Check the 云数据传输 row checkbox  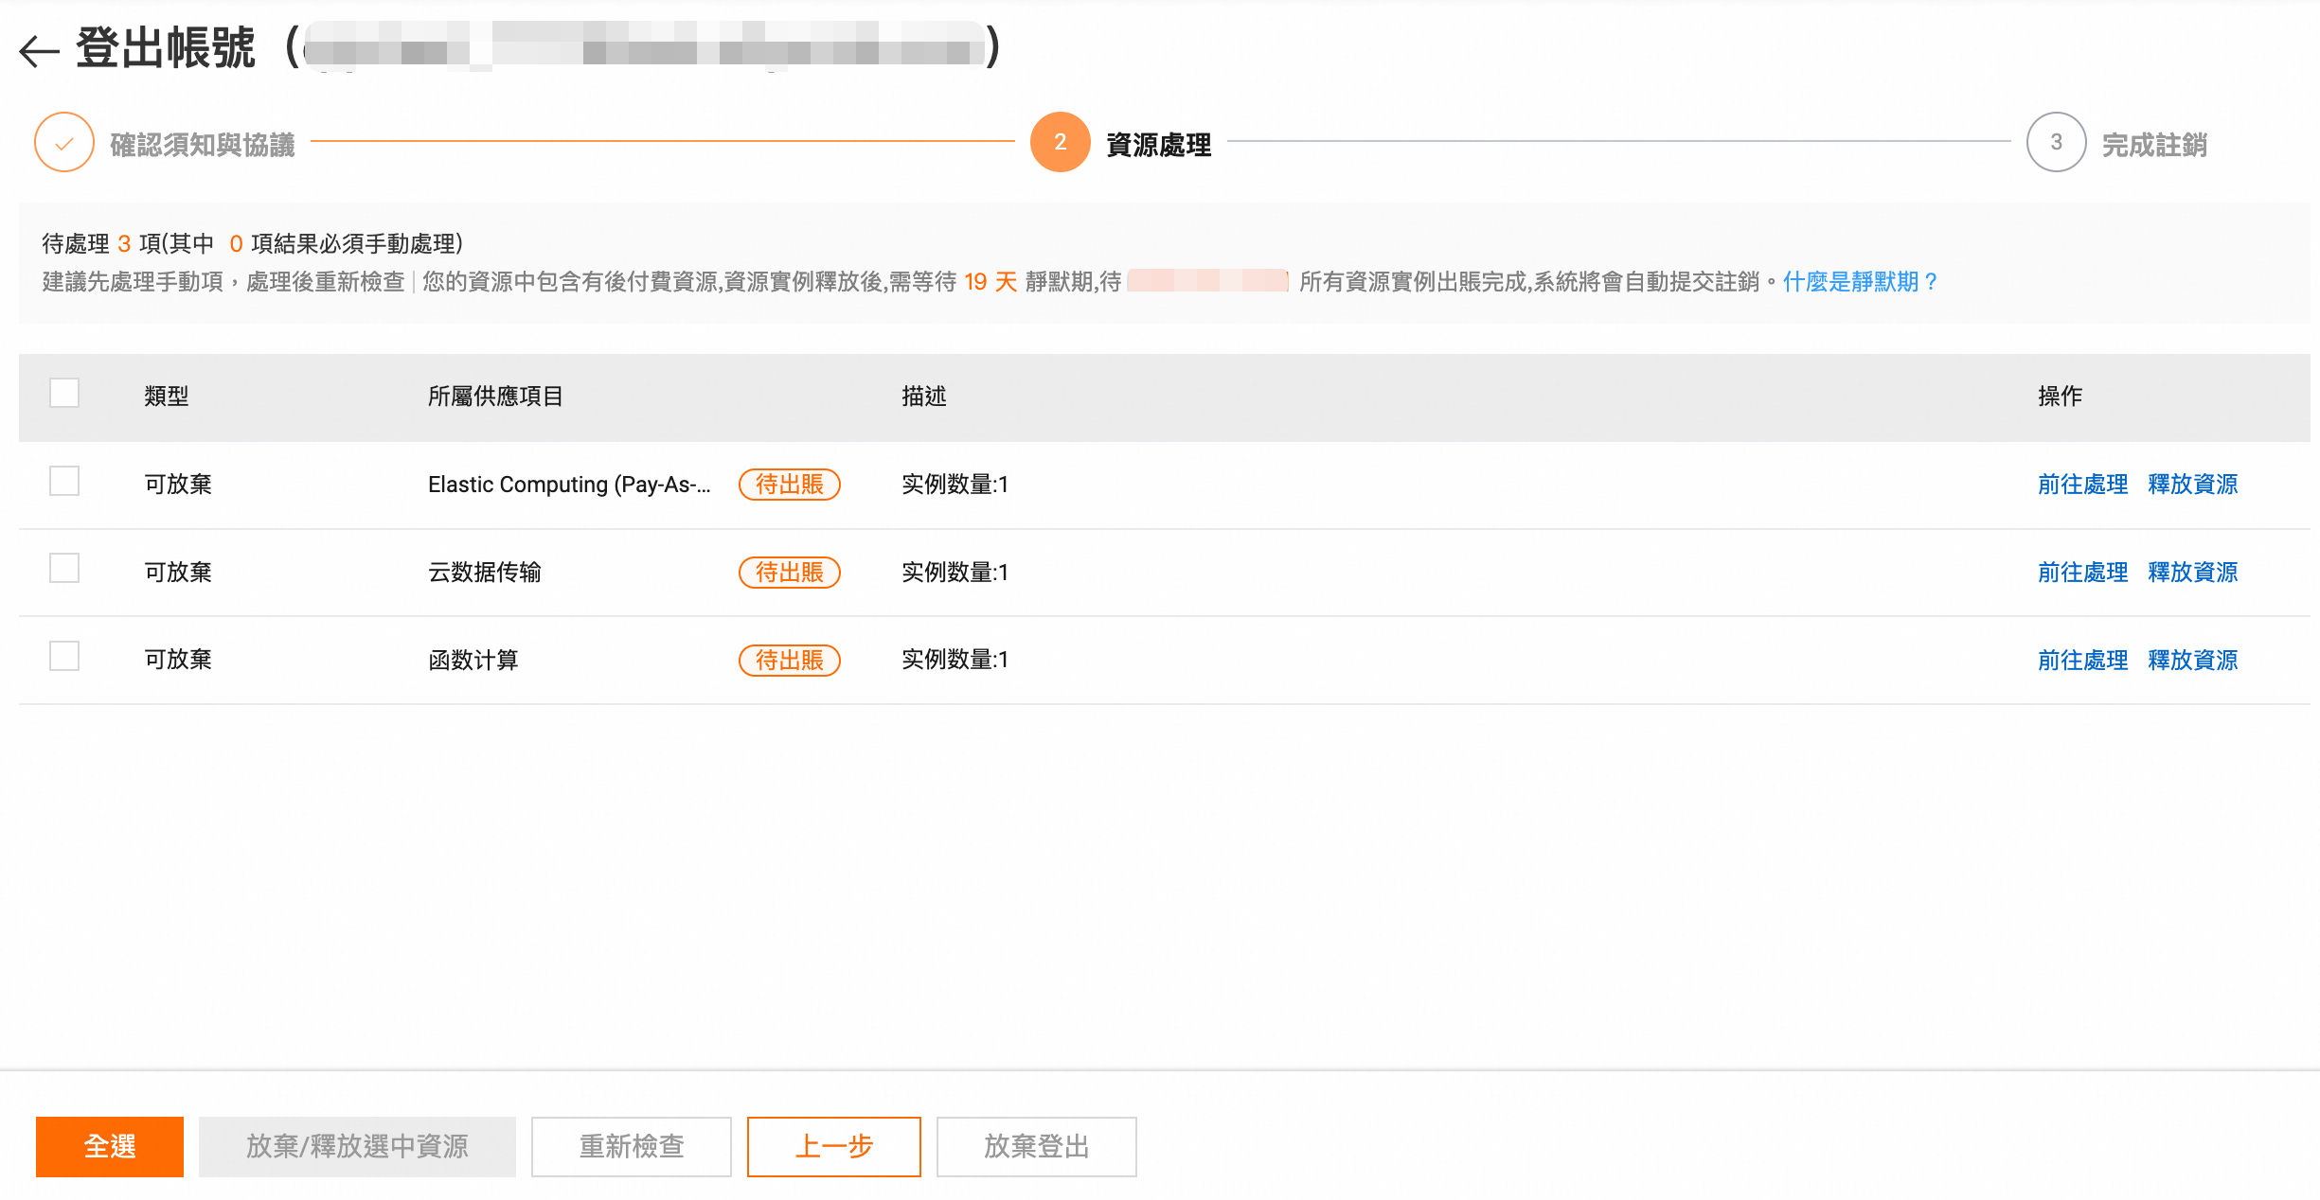coord(64,568)
